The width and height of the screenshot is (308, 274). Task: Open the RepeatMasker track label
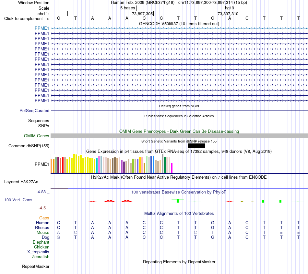[x=36, y=267]
